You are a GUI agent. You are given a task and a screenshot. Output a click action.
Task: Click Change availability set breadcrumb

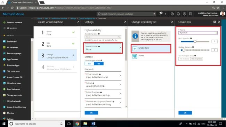[87, 18]
